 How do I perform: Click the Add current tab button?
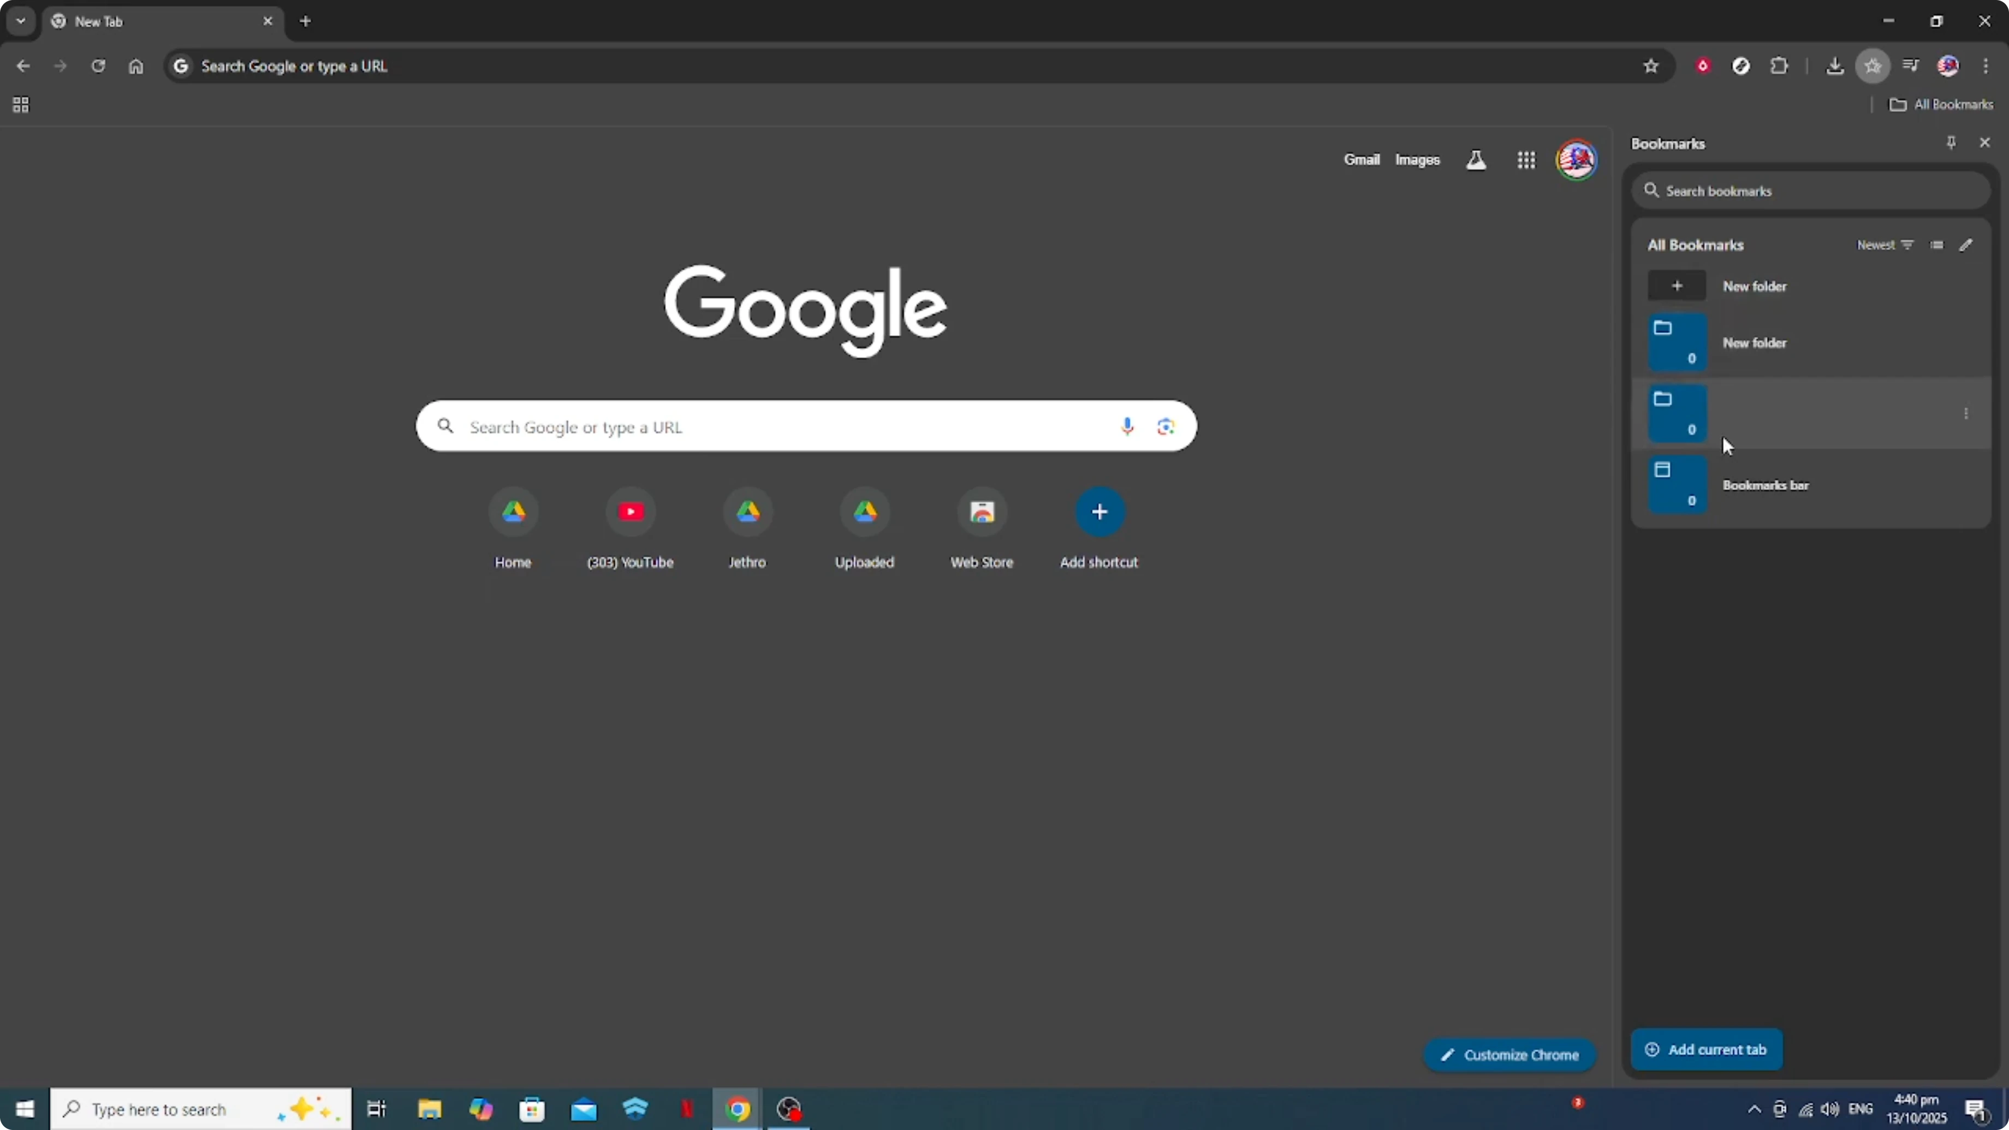click(x=1707, y=1050)
